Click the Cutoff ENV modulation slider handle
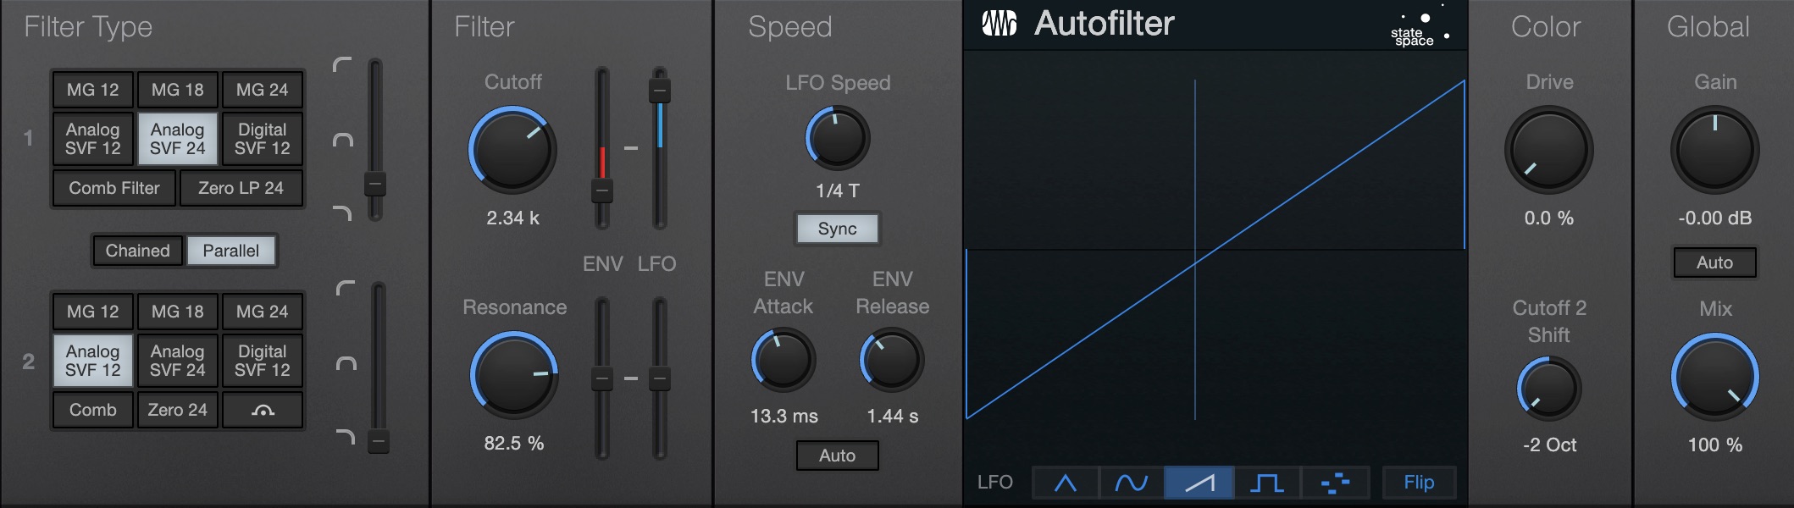The width and height of the screenshot is (1794, 508). coord(601,190)
